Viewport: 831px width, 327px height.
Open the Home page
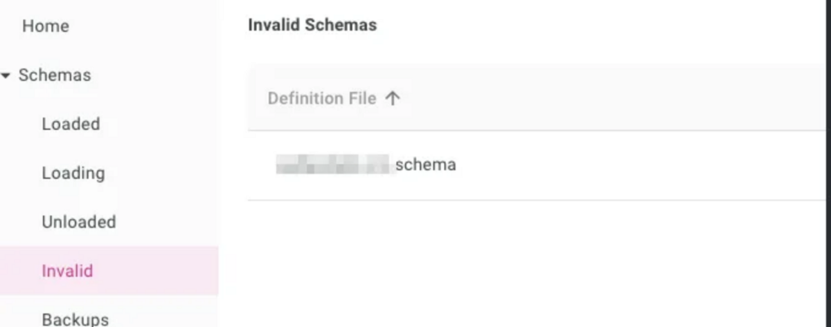46,26
